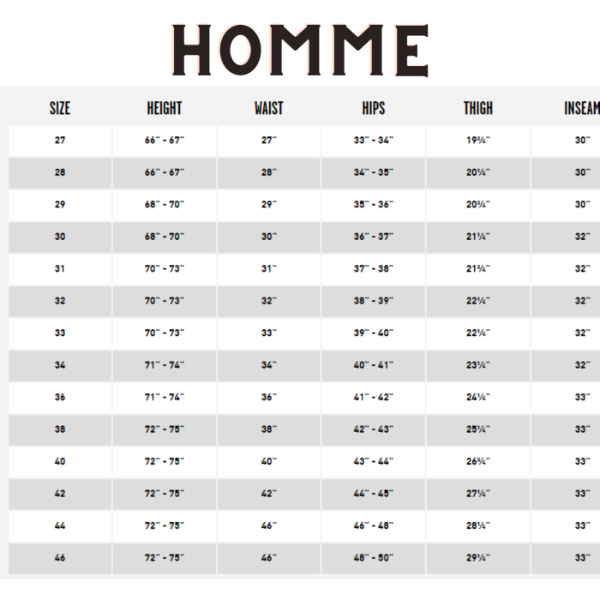Click the size 30 cell
Image resolution: width=600 pixels, height=600 pixels.
pos(60,237)
